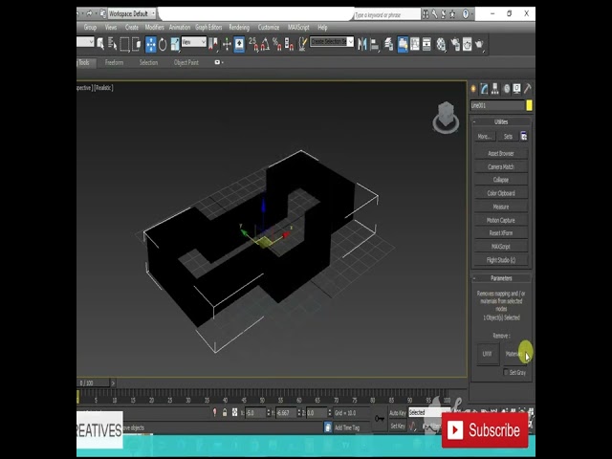Activate the Select and Move tool

pyautogui.click(x=151, y=44)
